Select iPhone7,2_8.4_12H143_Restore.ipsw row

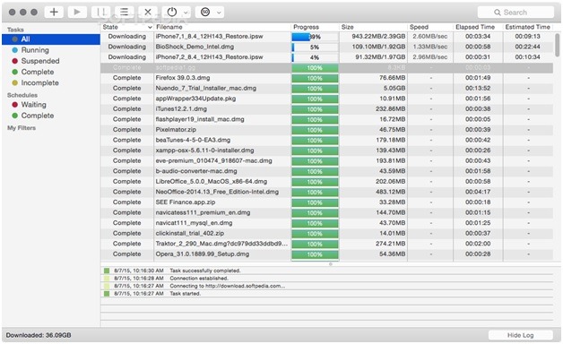[x=326, y=57]
